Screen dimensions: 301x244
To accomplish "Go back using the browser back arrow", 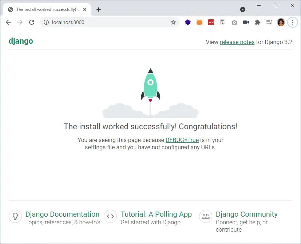I will click(x=8, y=22).
